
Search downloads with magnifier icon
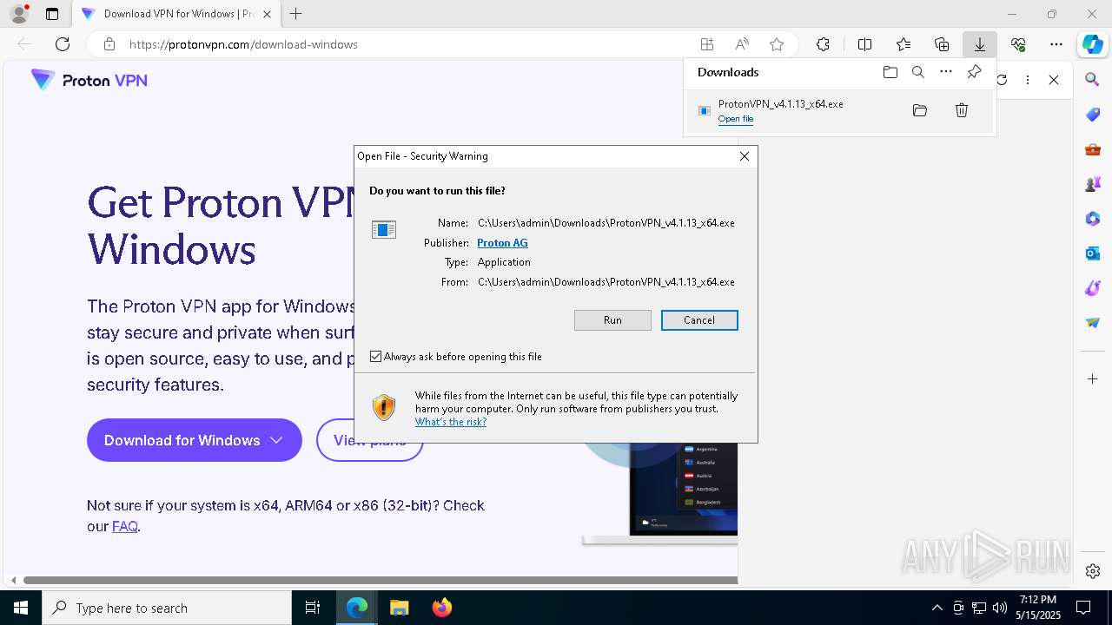(918, 72)
